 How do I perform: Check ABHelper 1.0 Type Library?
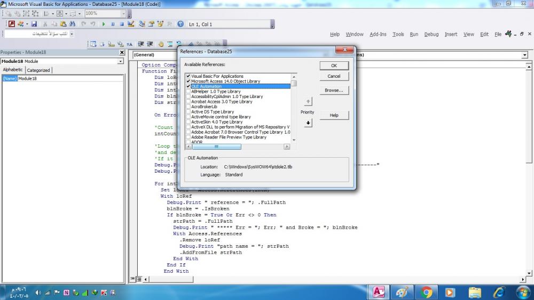point(189,92)
